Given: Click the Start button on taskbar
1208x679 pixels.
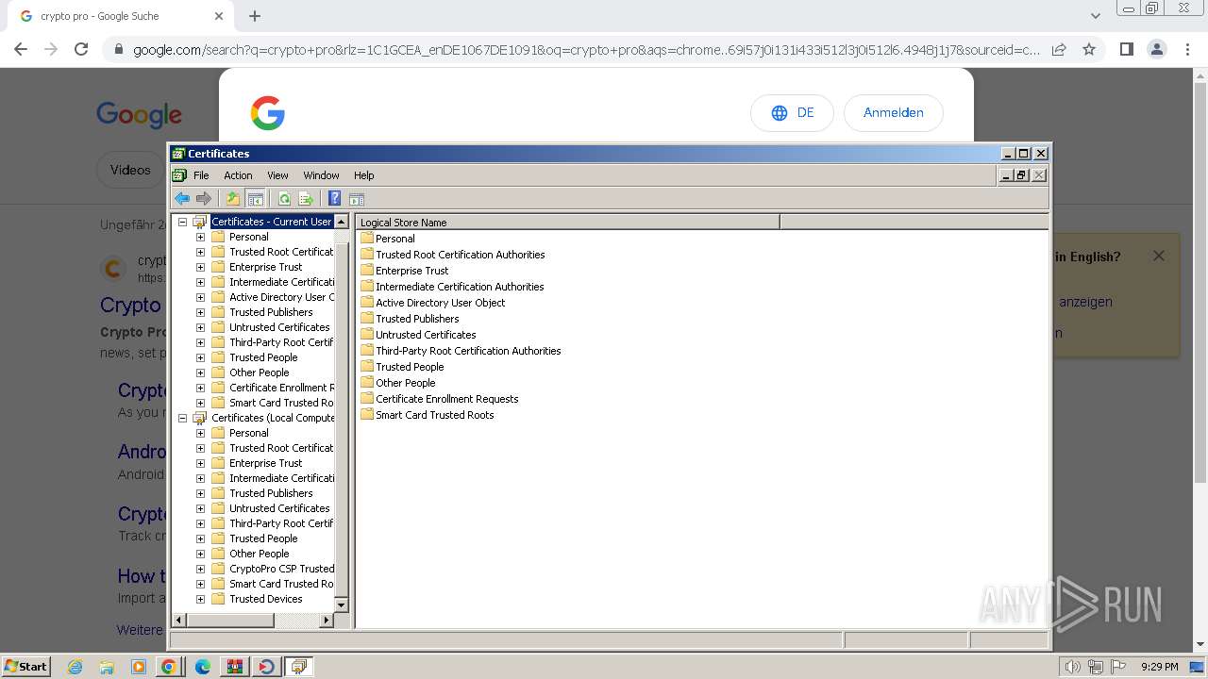Looking at the screenshot, I should pos(25,667).
